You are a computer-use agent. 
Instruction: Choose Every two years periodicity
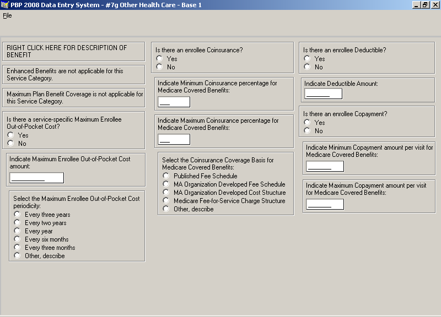pyautogui.click(x=17, y=222)
